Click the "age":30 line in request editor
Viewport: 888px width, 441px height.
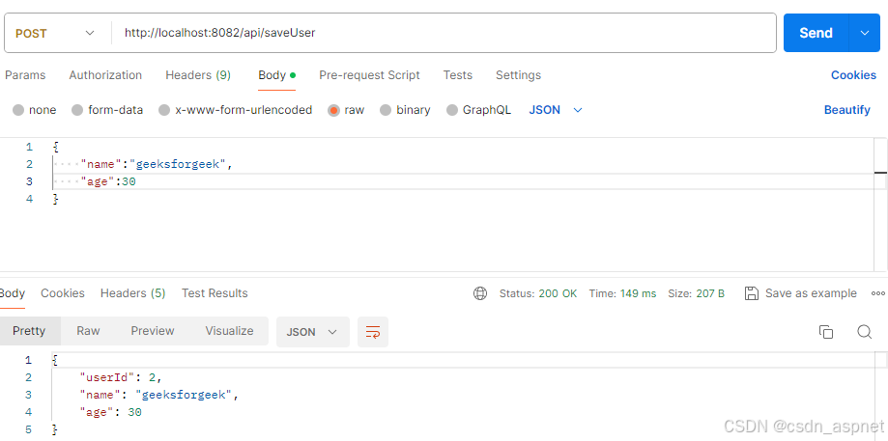click(108, 182)
